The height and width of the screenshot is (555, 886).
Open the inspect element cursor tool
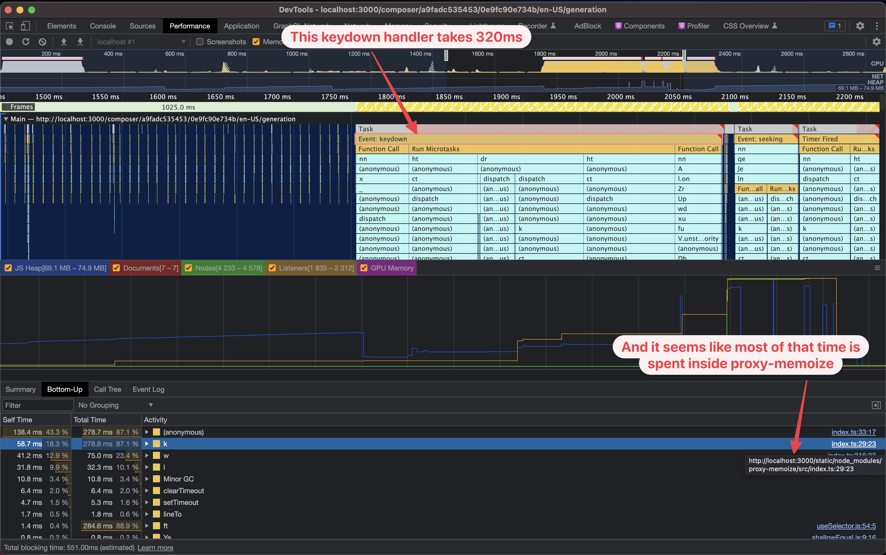pyautogui.click(x=9, y=26)
